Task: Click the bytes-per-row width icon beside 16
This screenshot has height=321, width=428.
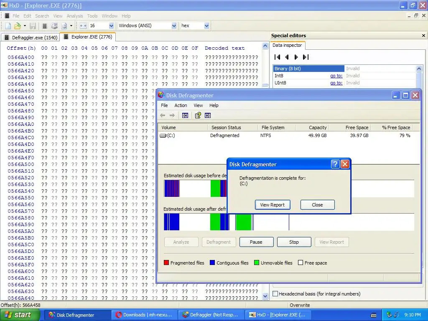Action: (x=83, y=25)
